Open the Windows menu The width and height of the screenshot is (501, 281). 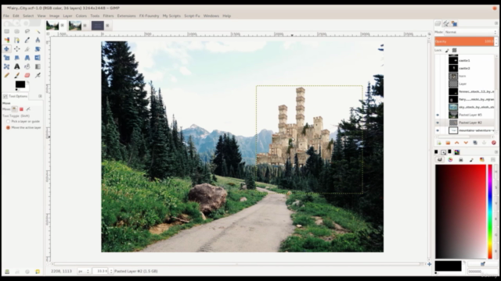point(211,16)
